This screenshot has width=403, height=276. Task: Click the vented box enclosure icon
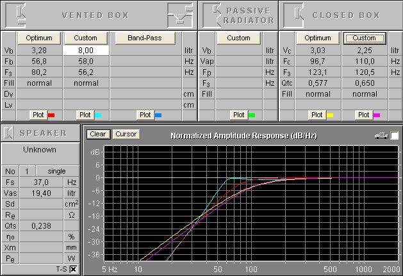pos(16,15)
